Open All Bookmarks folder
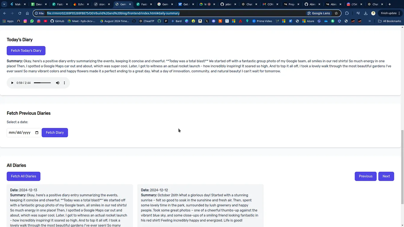 tap(389, 21)
